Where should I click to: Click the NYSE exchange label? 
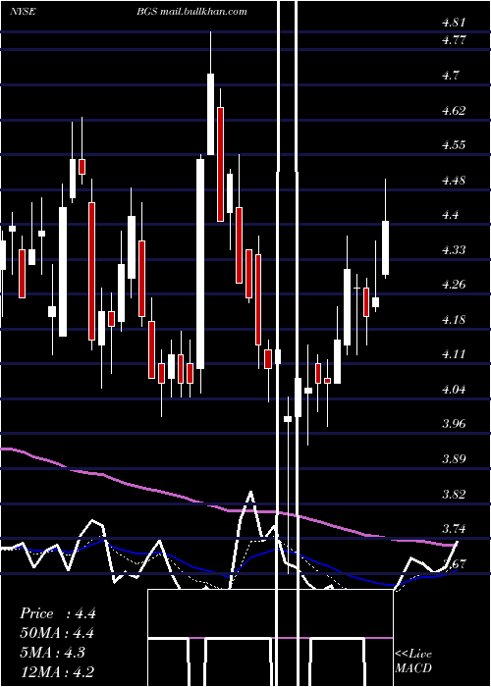[x=23, y=12]
